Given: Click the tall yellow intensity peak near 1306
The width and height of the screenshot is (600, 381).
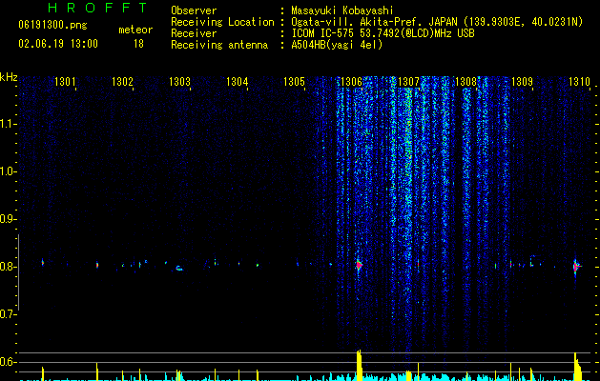Looking at the screenshot, I should [359, 365].
